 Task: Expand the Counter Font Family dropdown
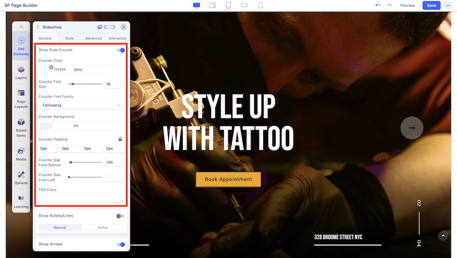(81, 105)
